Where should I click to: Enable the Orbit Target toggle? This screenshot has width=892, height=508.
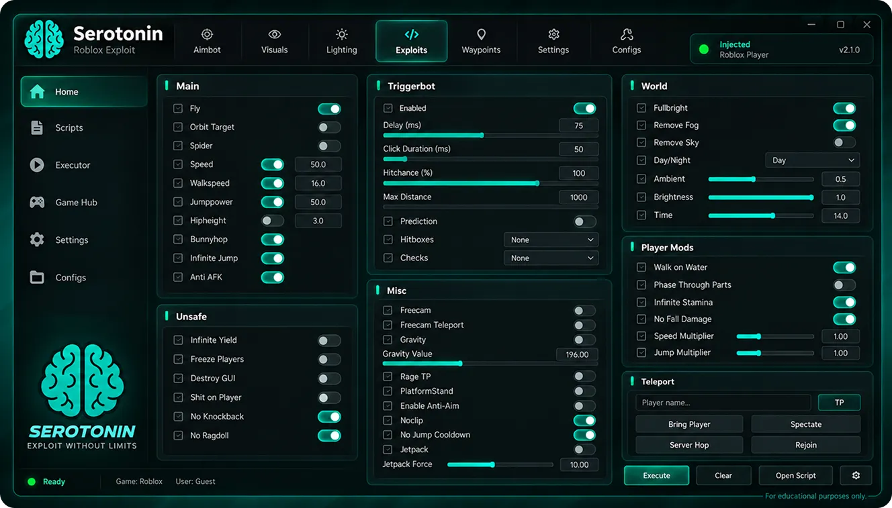tap(329, 127)
